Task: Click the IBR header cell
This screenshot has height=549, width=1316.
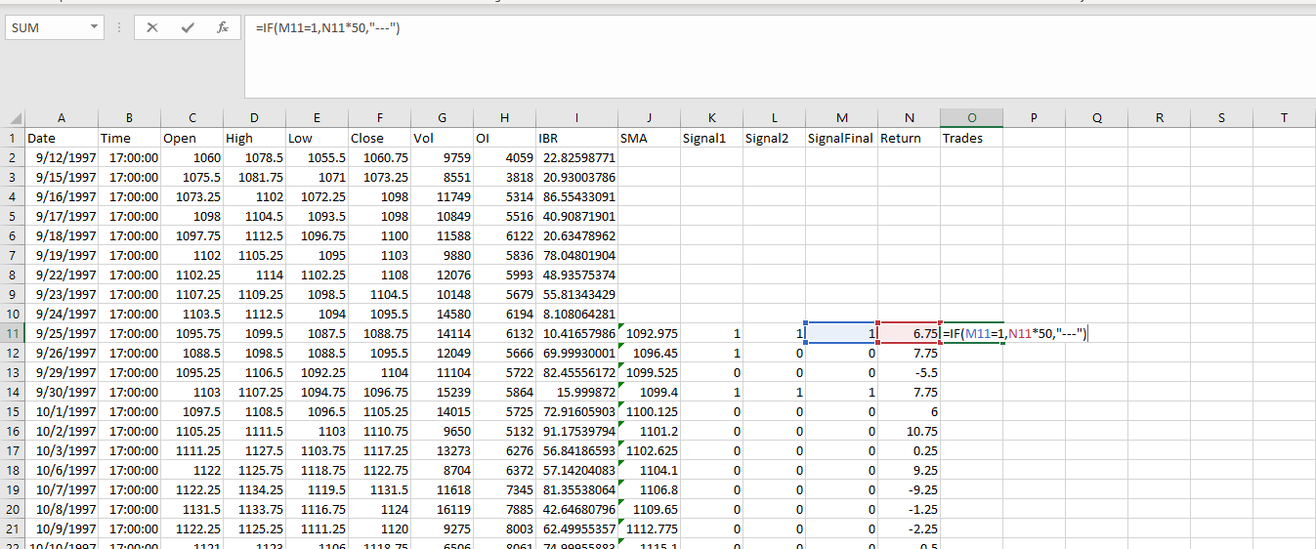Action: [575, 138]
